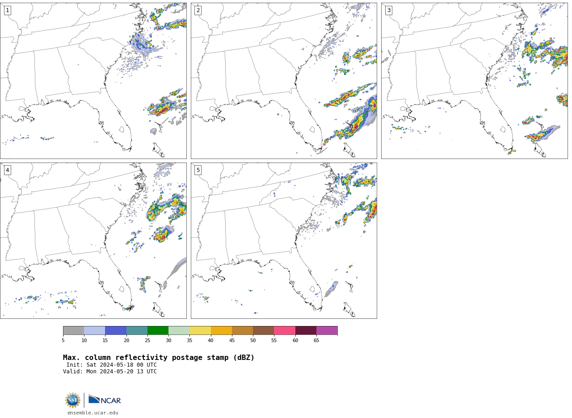Viewport: 572px width, 418px height.
Task: Click the NSF logo icon
Action: coord(73,400)
